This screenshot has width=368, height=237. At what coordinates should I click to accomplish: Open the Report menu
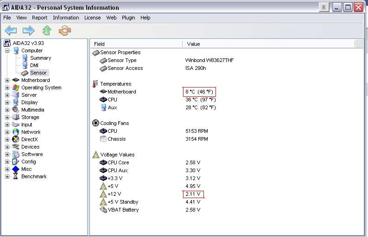40,18
